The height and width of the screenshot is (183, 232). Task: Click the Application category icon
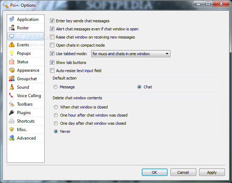pyautogui.click(x=12, y=19)
